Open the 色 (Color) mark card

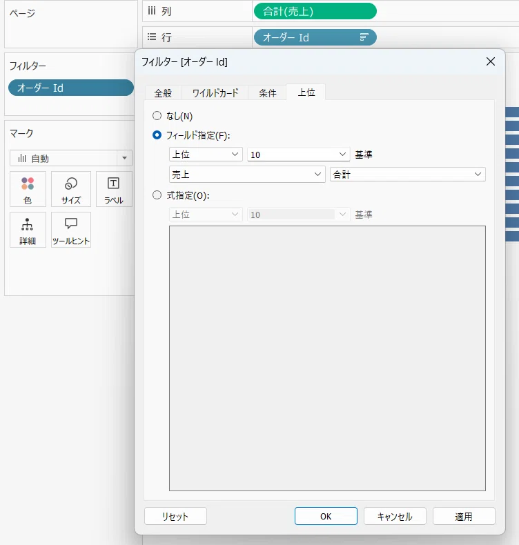coord(28,189)
